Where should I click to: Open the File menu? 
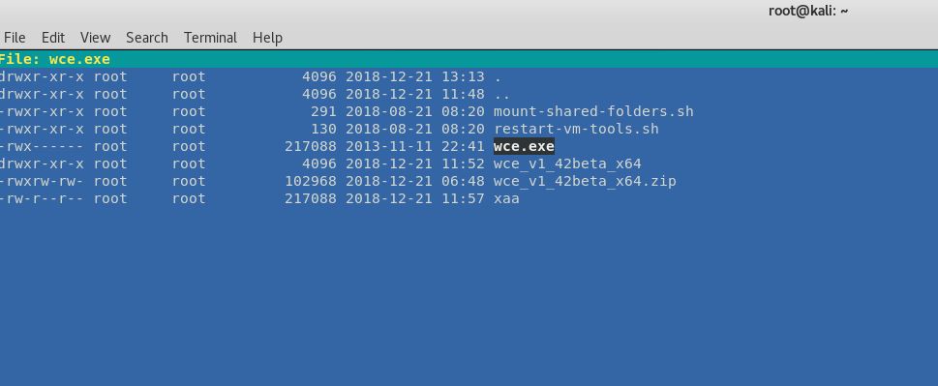(x=15, y=38)
